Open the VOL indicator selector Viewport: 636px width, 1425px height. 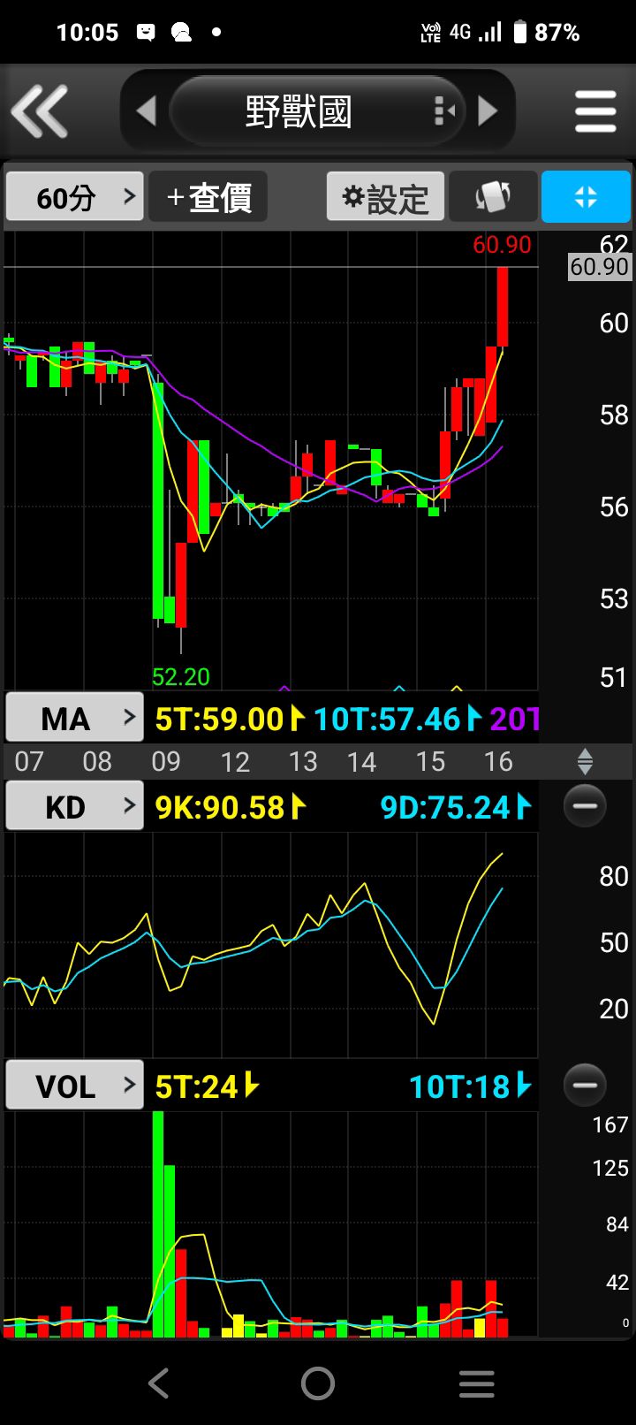tap(75, 1086)
